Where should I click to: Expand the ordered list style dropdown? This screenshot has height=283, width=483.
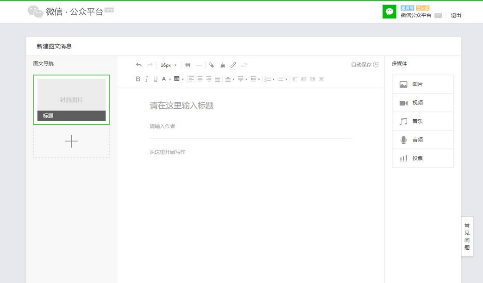tap(274, 79)
